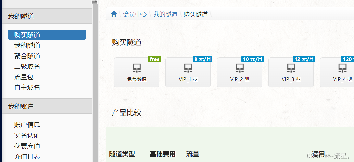Click the 基础费用 column header

click(163, 154)
